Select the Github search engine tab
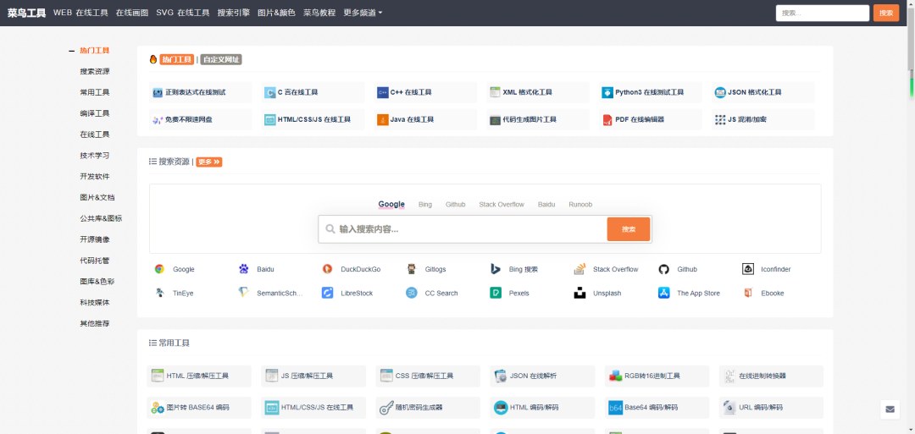Image resolution: width=915 pixels, height=434 pixels. pos(455,205)
